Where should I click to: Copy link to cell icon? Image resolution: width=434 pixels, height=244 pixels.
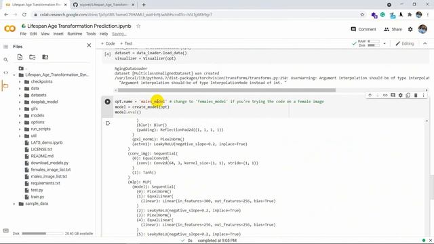[x=385, y=95]
